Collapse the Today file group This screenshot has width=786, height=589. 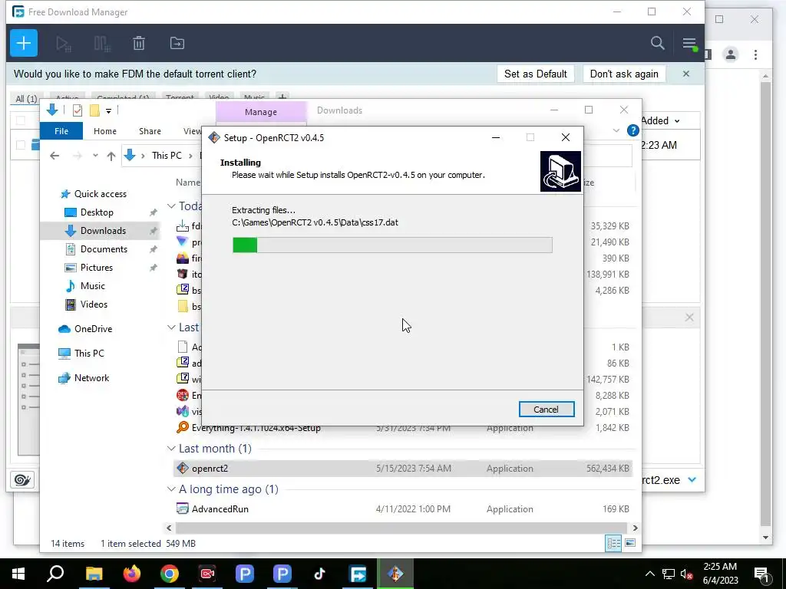(x=171, y=206)
